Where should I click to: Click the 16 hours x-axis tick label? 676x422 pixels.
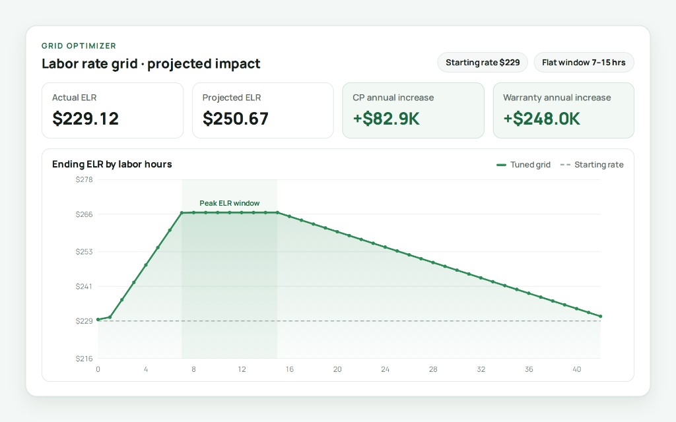click(290, 369)
